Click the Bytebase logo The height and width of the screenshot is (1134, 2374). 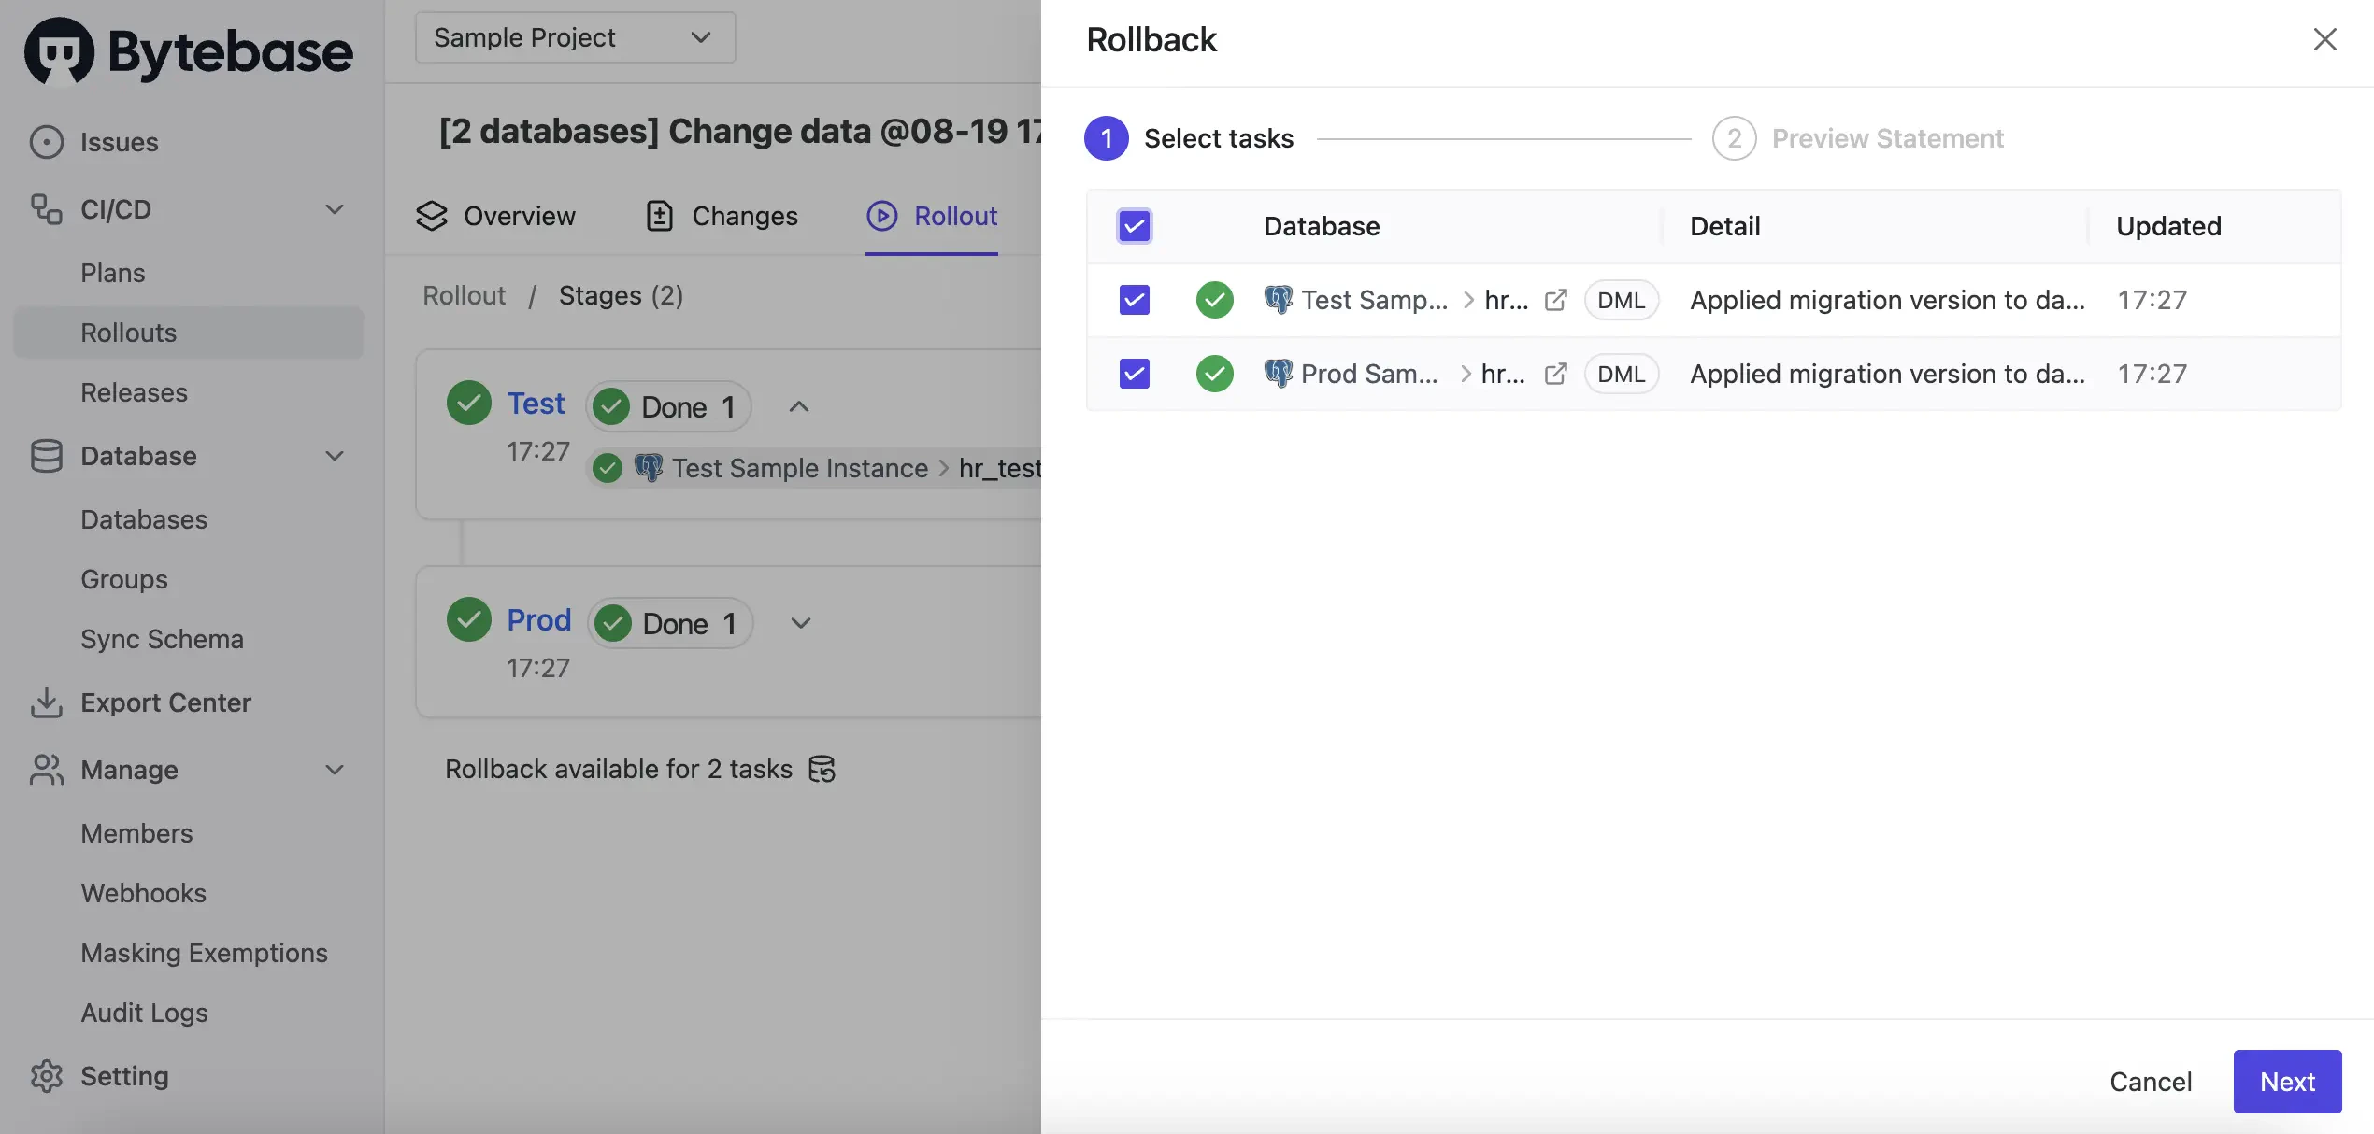pos(189,50)
